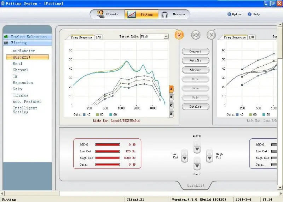The width and height of the screenshot is (283, 202).
Task: Open the Clients section icon
Action: click(100, 14)
